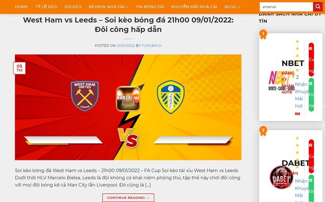Click the West Ham United crest
Screen dimensions: 325x202
pyautogui.click(x=85, y=96)
